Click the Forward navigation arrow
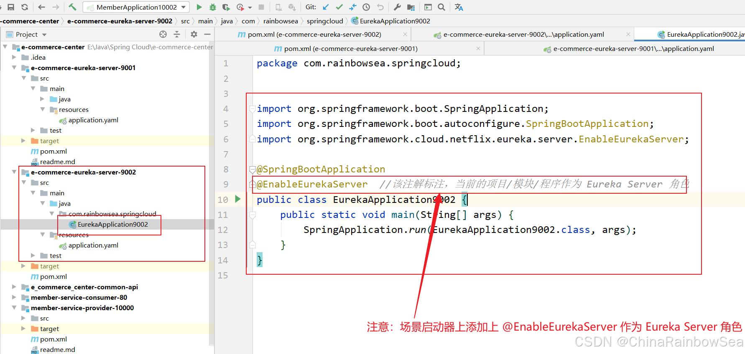Image resolution: width=745 pixels, height=354 pixels. click(56, 7)
